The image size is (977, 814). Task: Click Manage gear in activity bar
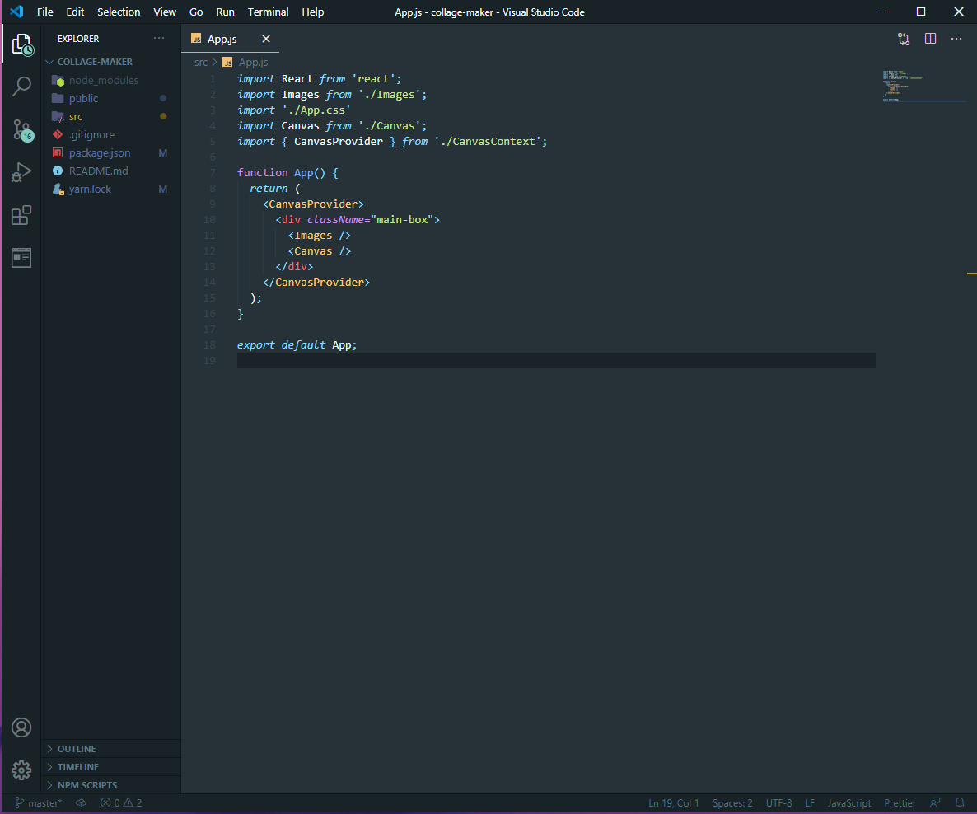click(21, 770)
